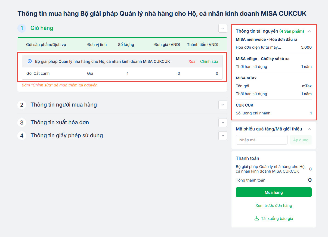Expand Thông tin xuất hóa đơn section
Viewport: 328px width, 237px height.
click(x=222, y=123)
